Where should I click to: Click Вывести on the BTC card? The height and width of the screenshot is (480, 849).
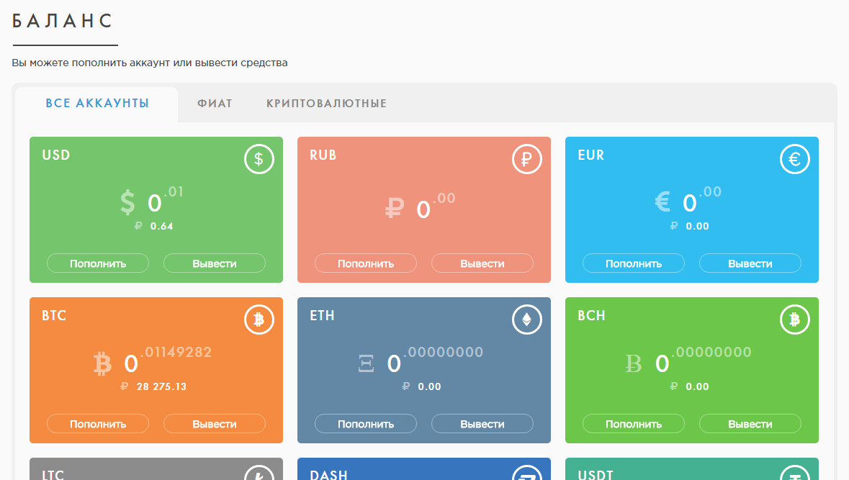point(215,424)
